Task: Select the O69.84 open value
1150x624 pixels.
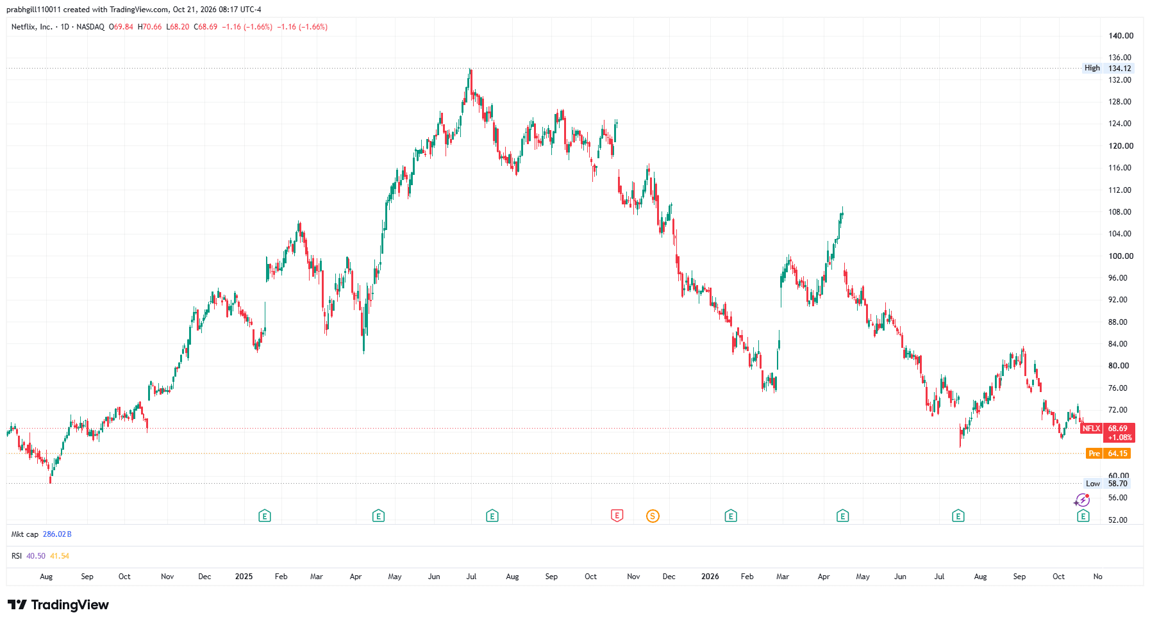Action: click(x=121, y=27)
